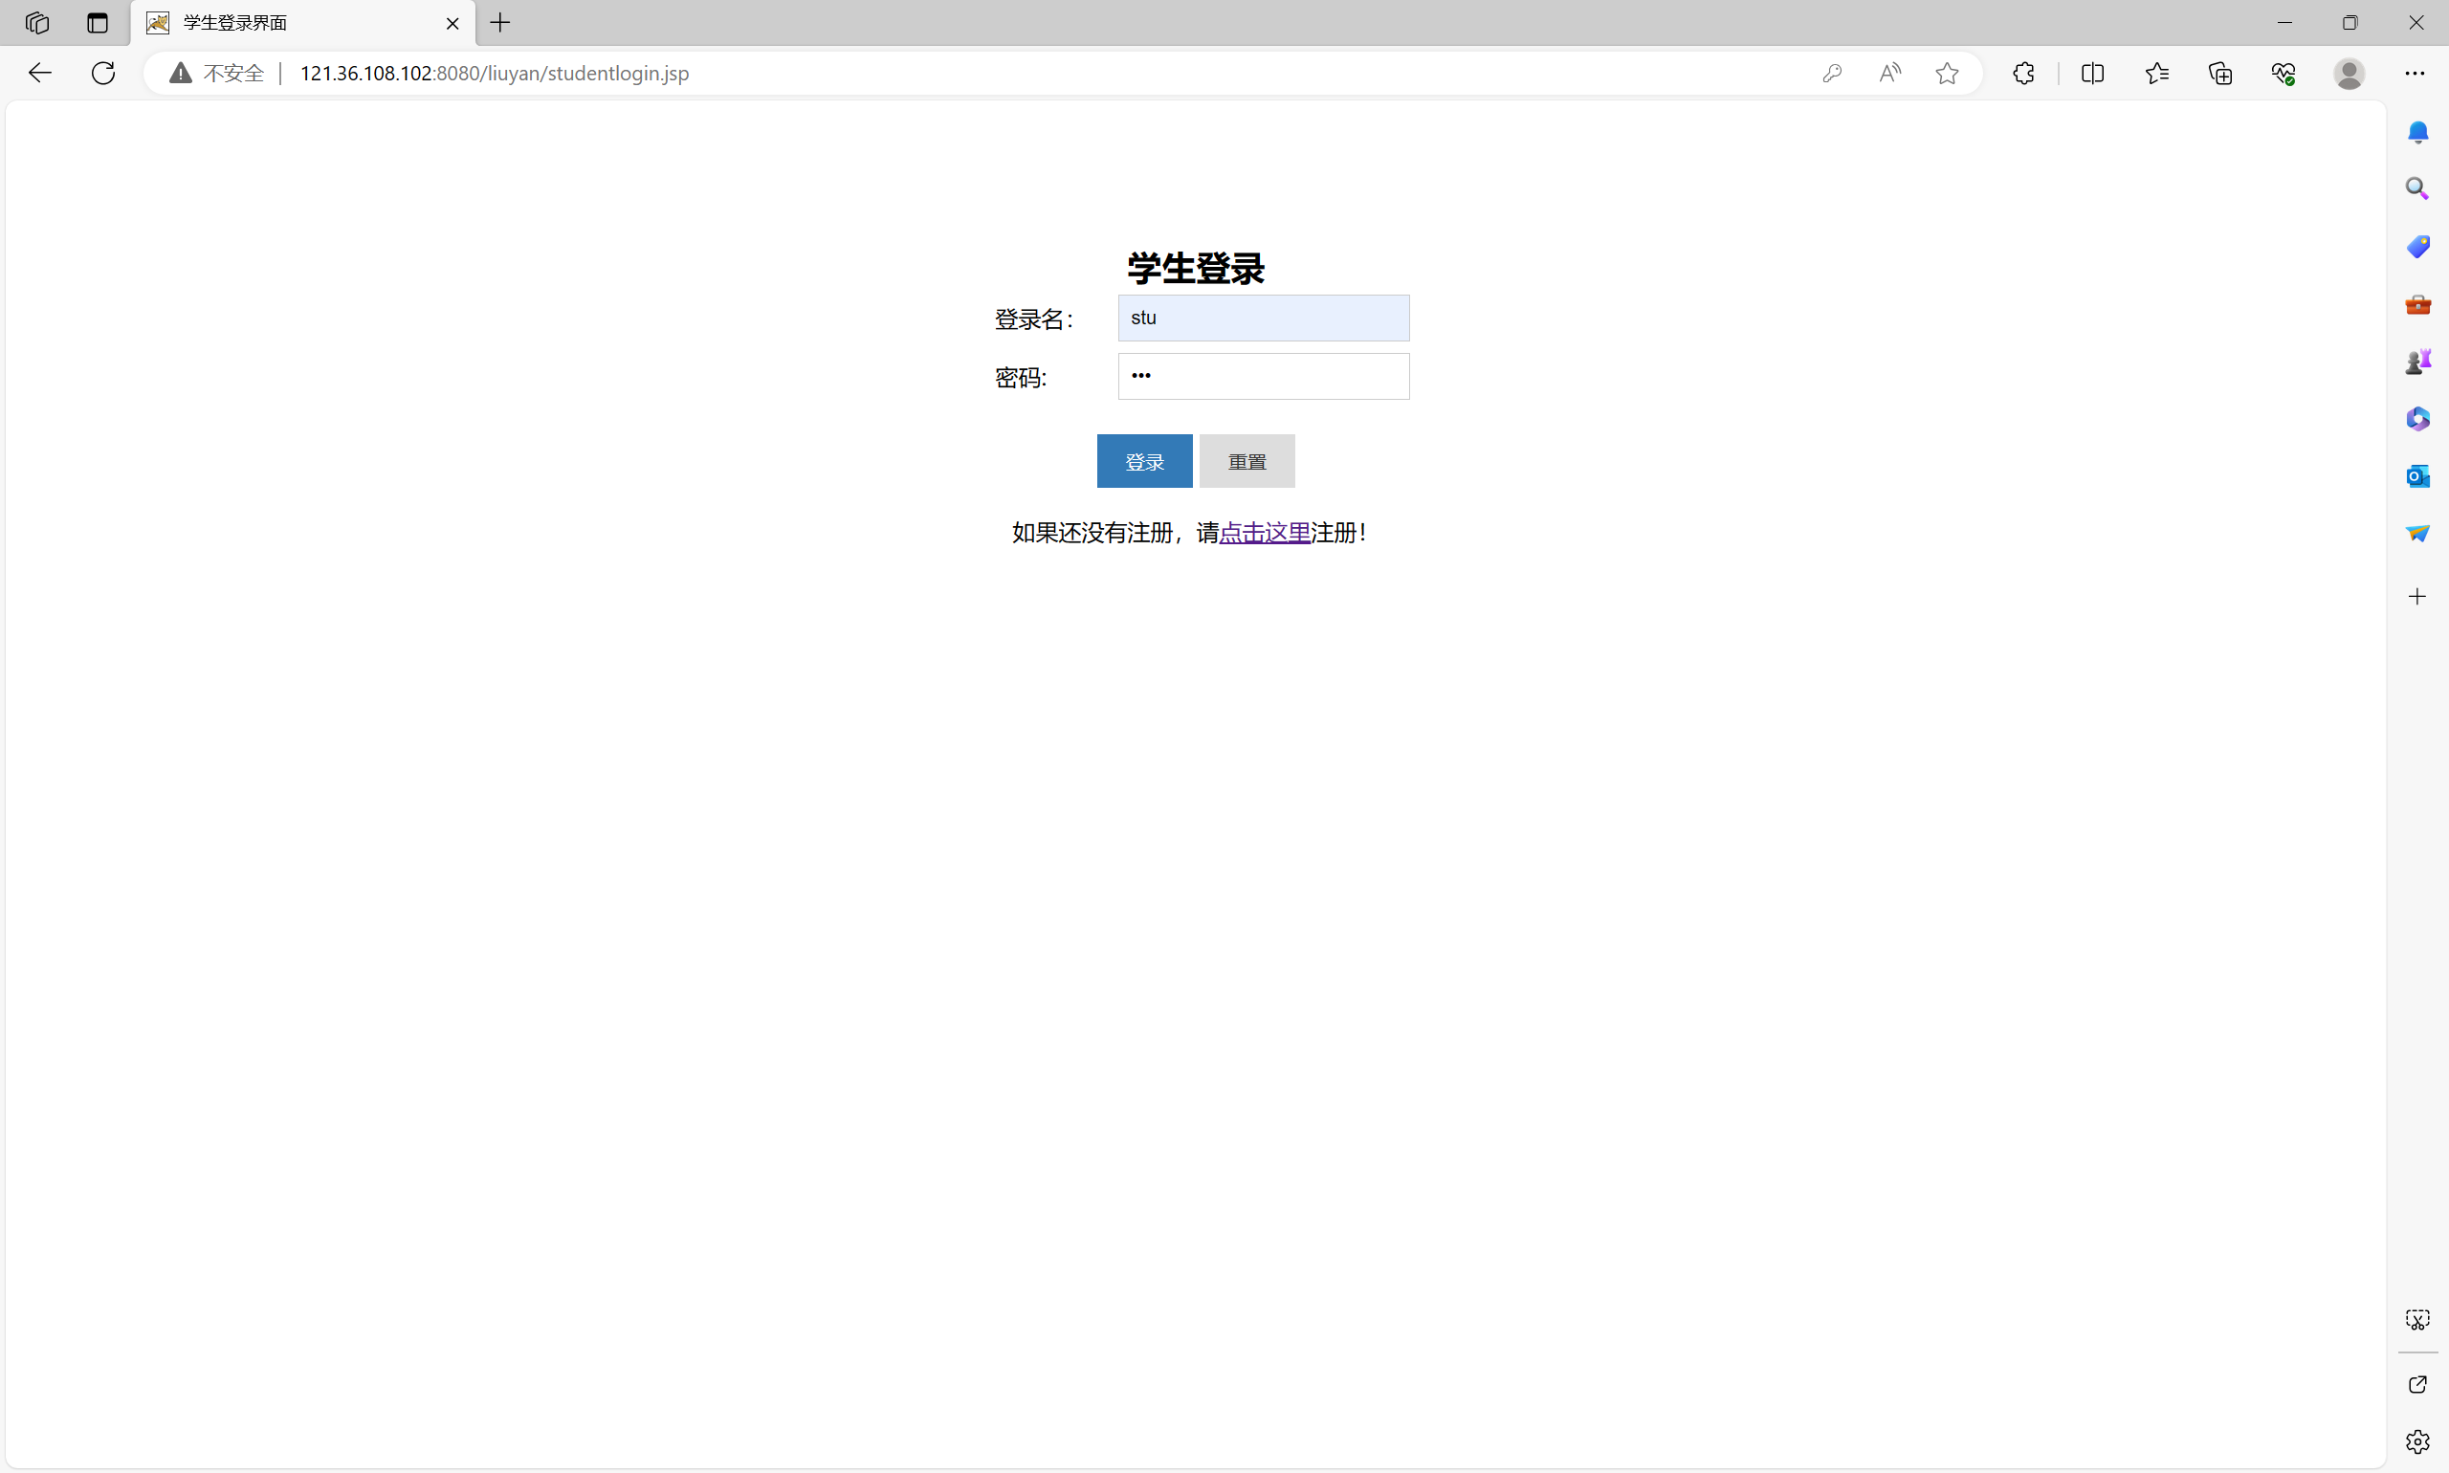The image size is (2449, 1473).
Task: Open the 点击这里 registration link
Action: pyautogui.click(x=1264, y=533)
